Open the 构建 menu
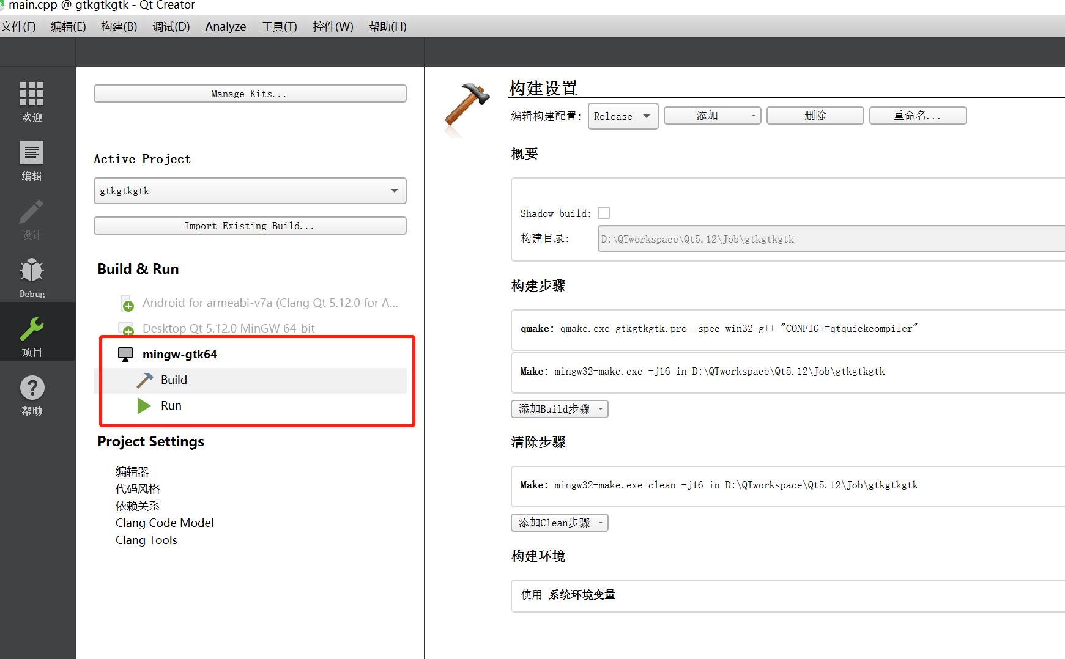This screenshot has width=1065, height=659. (119, 26)
